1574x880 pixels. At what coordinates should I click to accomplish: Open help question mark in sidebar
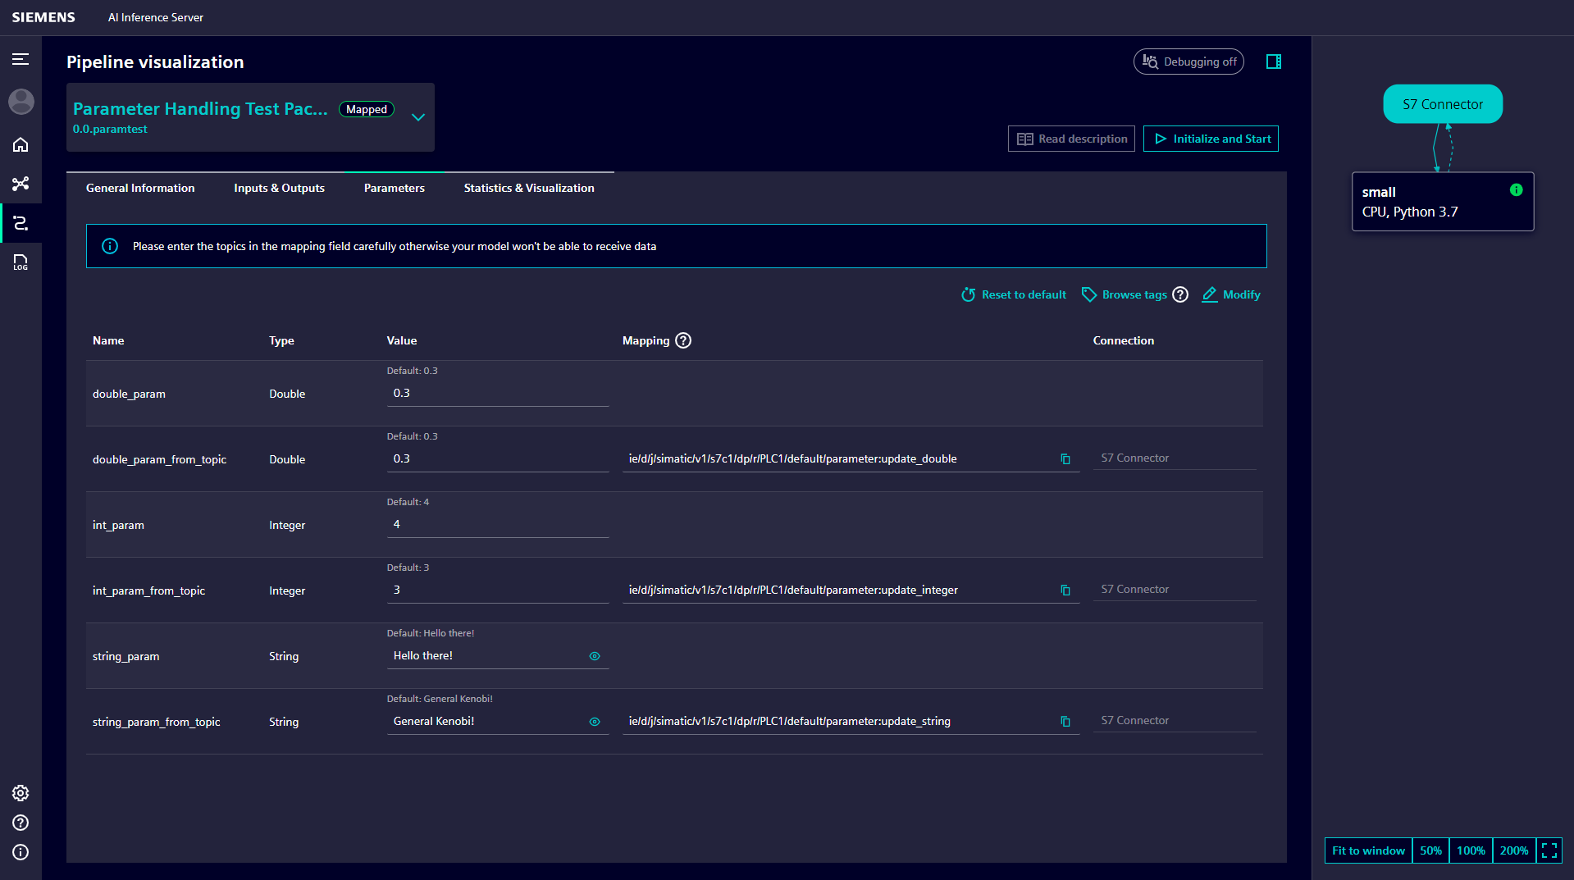coord(21,823)
